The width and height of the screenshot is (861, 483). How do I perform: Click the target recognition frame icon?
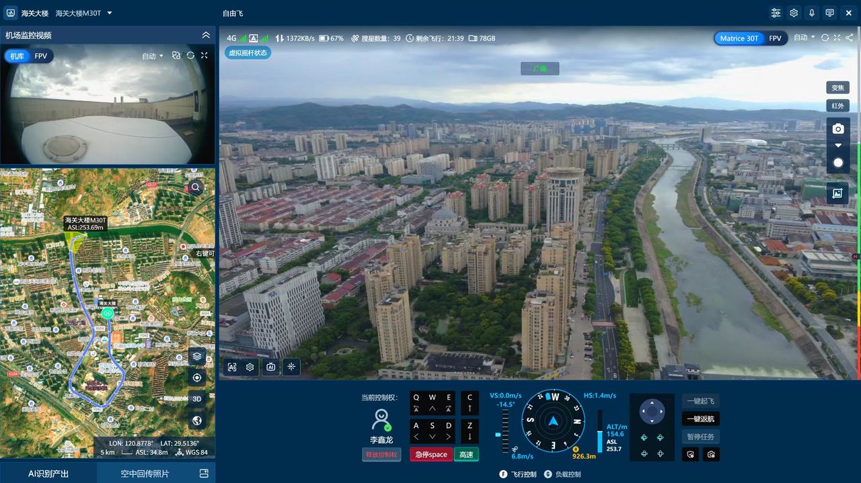(x=232, y=367)
